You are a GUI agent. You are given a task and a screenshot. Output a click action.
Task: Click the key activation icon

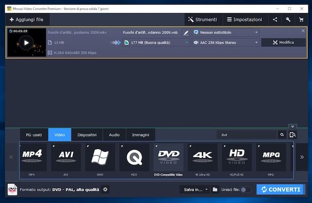[288, 19]
